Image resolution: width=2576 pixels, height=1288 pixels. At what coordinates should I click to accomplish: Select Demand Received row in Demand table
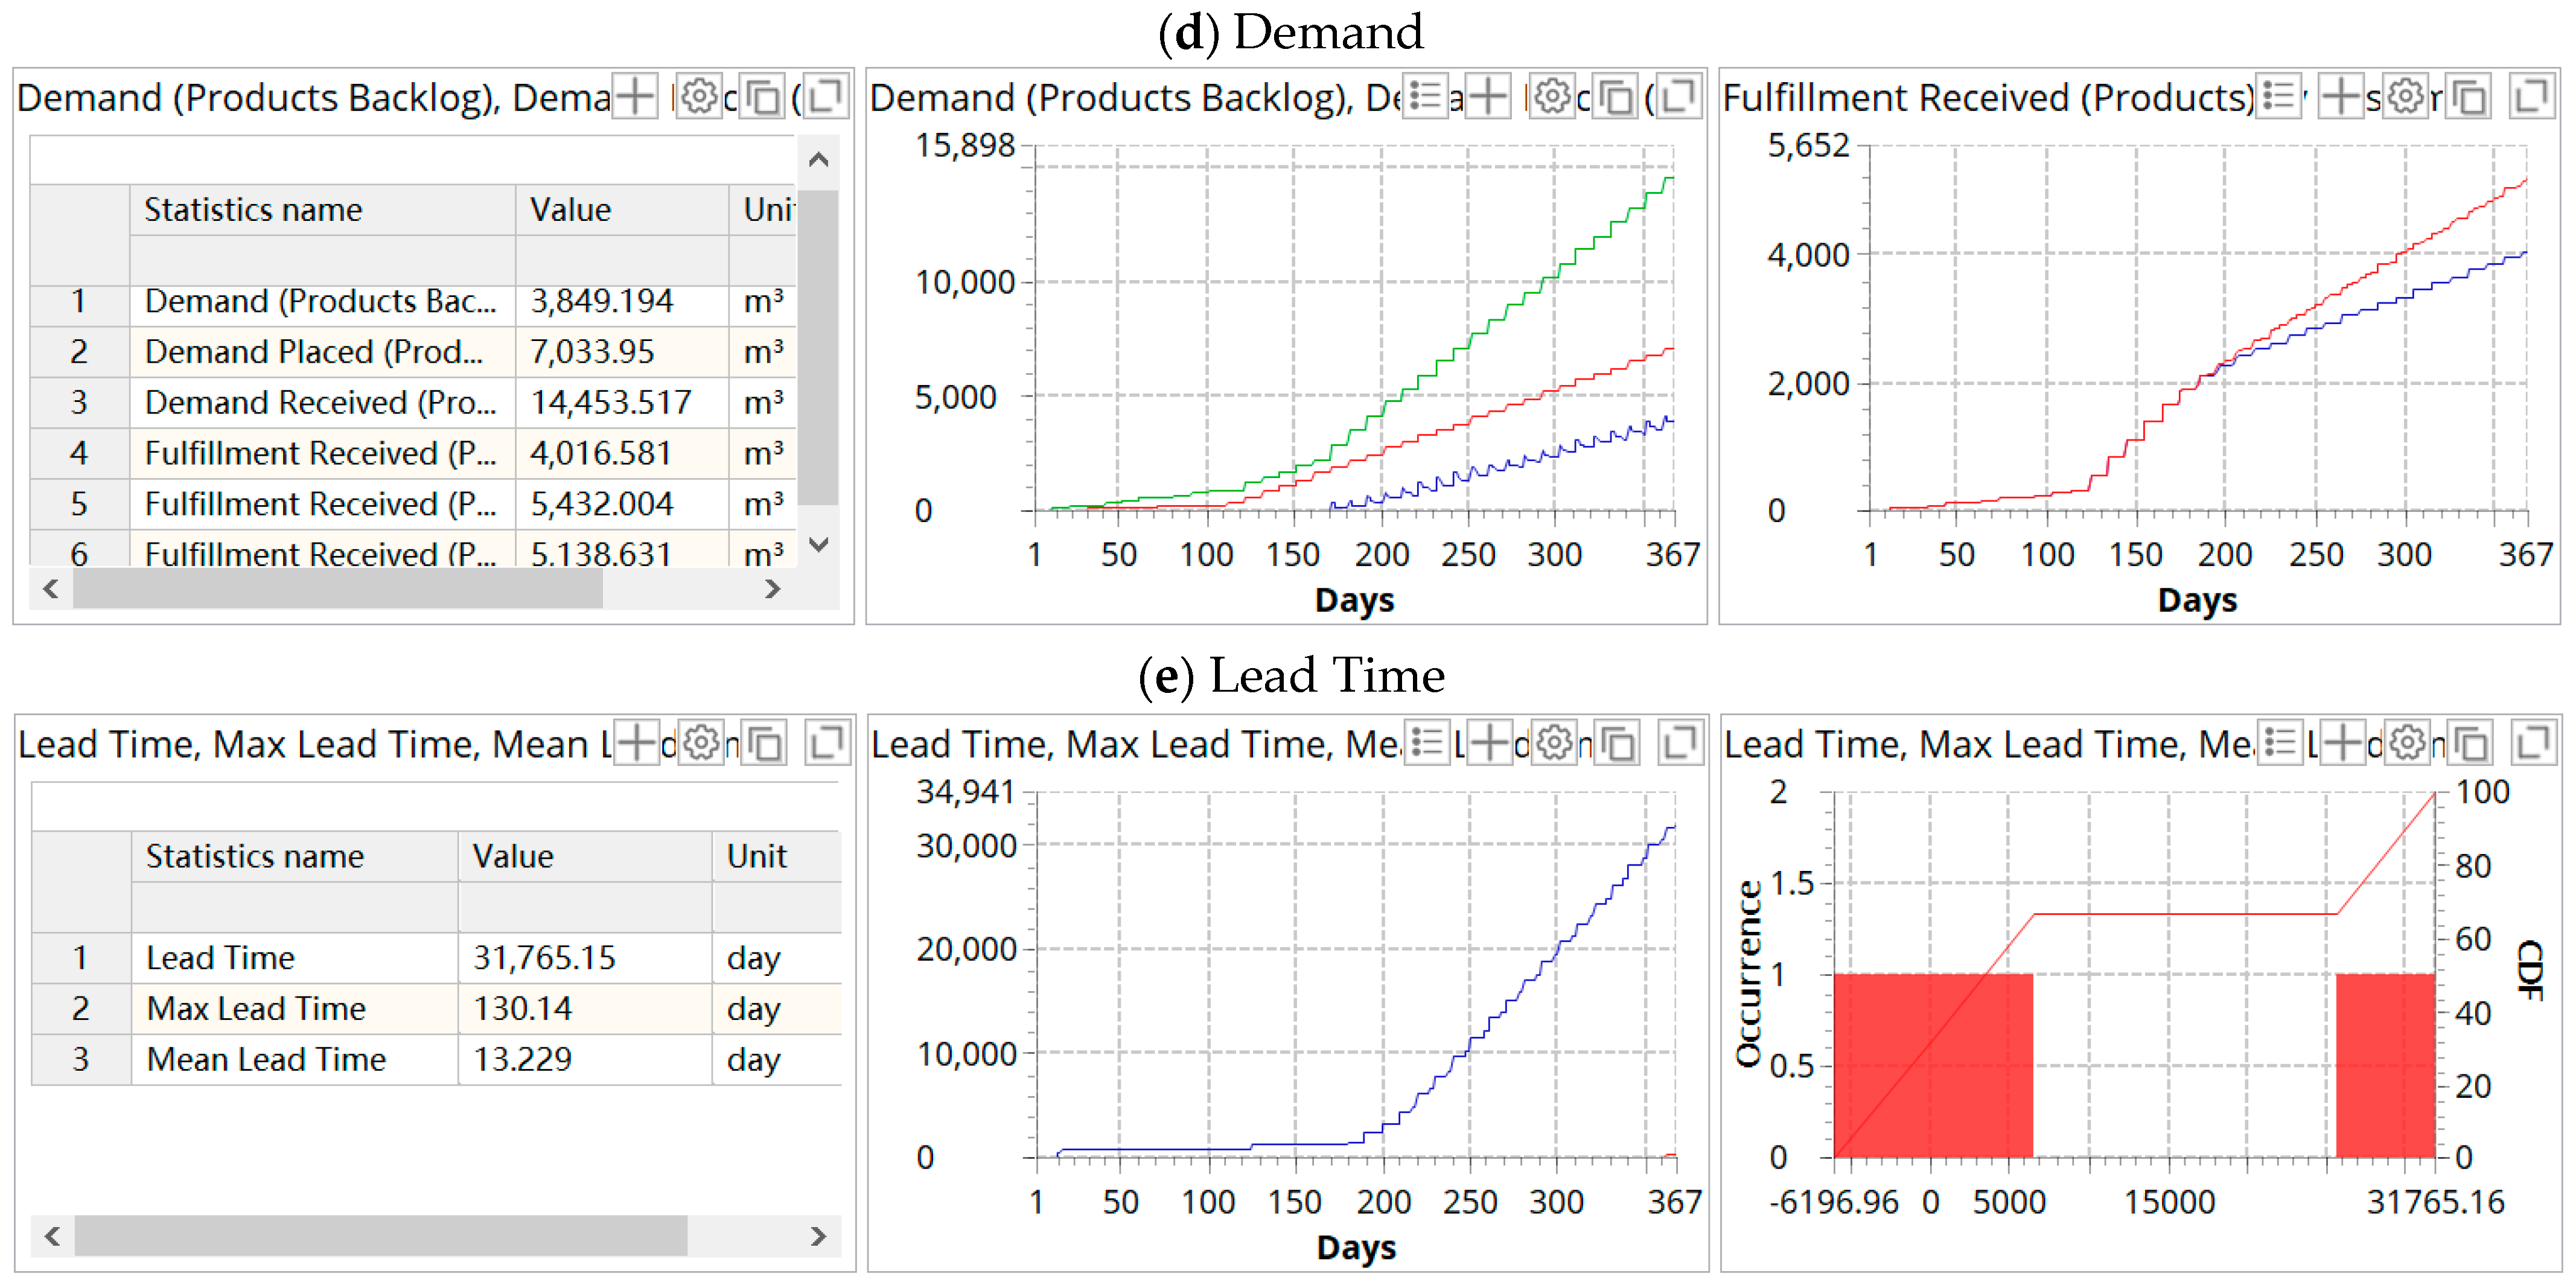(320, 402)
